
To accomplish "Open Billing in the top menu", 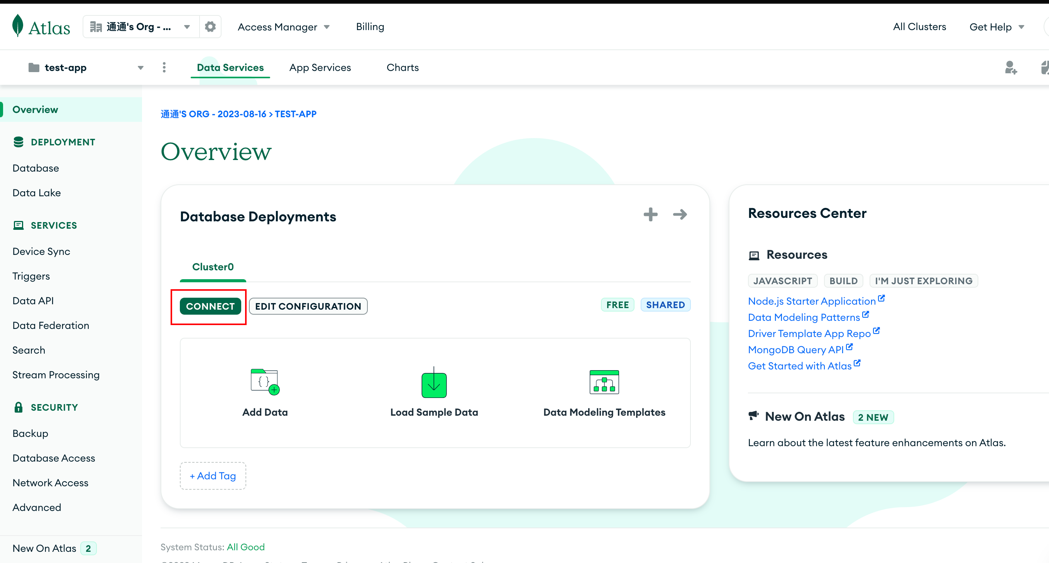I will tap(370, 27).
